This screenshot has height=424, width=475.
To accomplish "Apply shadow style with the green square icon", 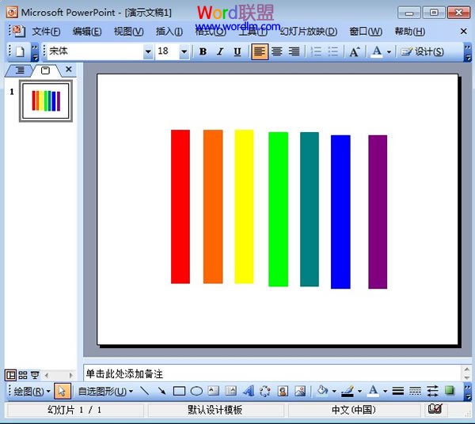I will (450, 391).
